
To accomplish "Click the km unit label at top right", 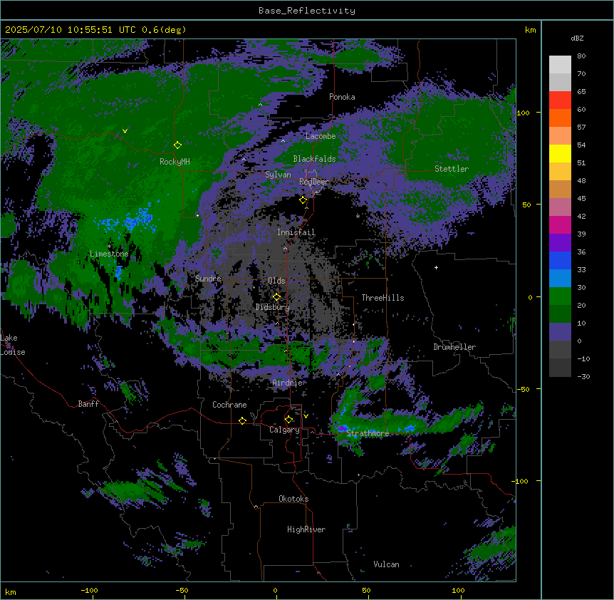I will click(530, 30).
